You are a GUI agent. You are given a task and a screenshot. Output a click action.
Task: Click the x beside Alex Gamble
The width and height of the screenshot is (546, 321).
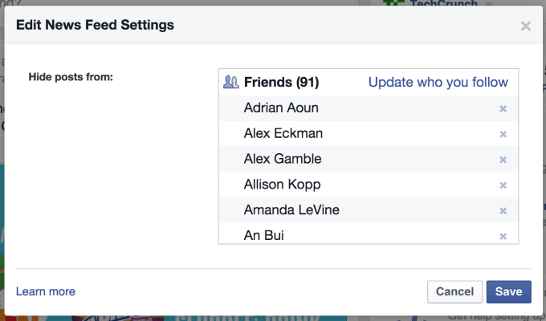pos(503,160)
